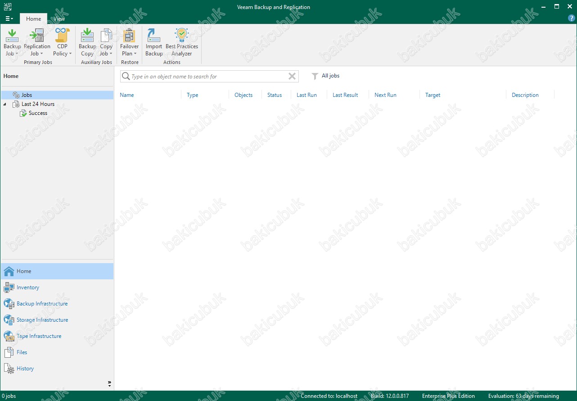Open the help question mark icon
The width and height of the screenshot is (577, 401).
click(x=572, y=18)
